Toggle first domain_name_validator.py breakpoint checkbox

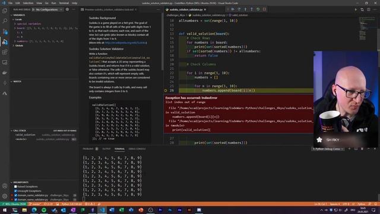tap(15, 196)
